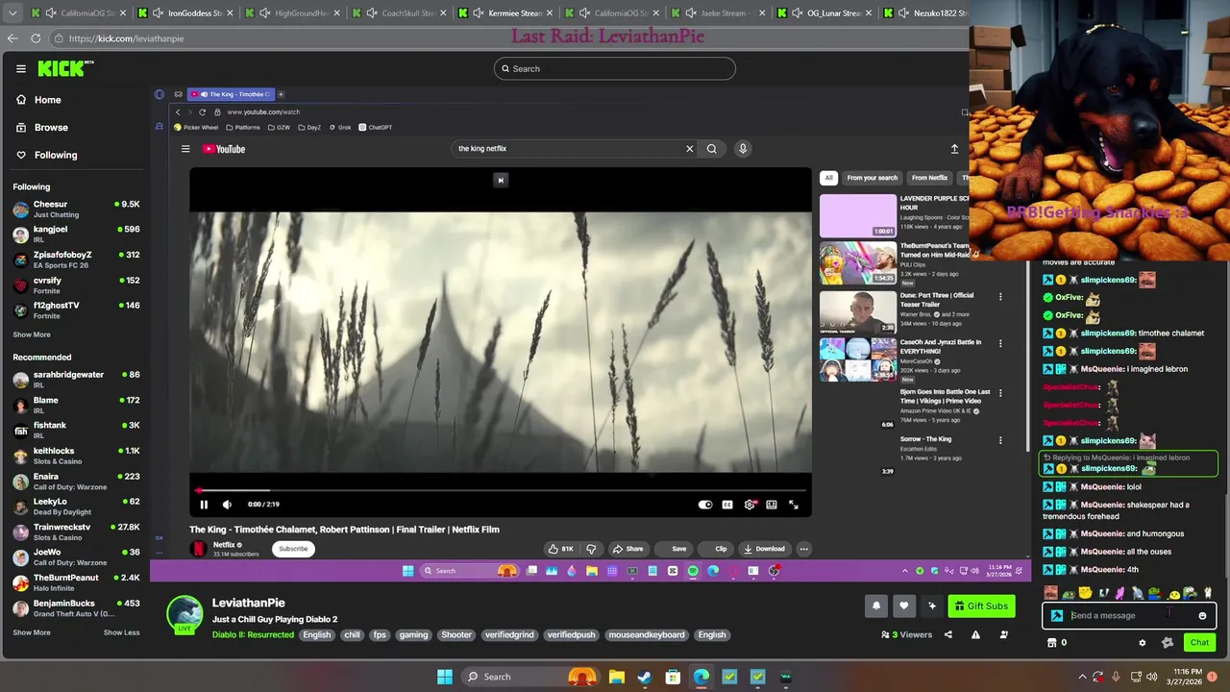Toggle YouTube subtitles/closed captions

coord(727,505)
